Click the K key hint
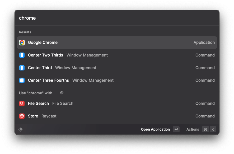The width and height of the screenshot is (234, 154). point(213,129)
